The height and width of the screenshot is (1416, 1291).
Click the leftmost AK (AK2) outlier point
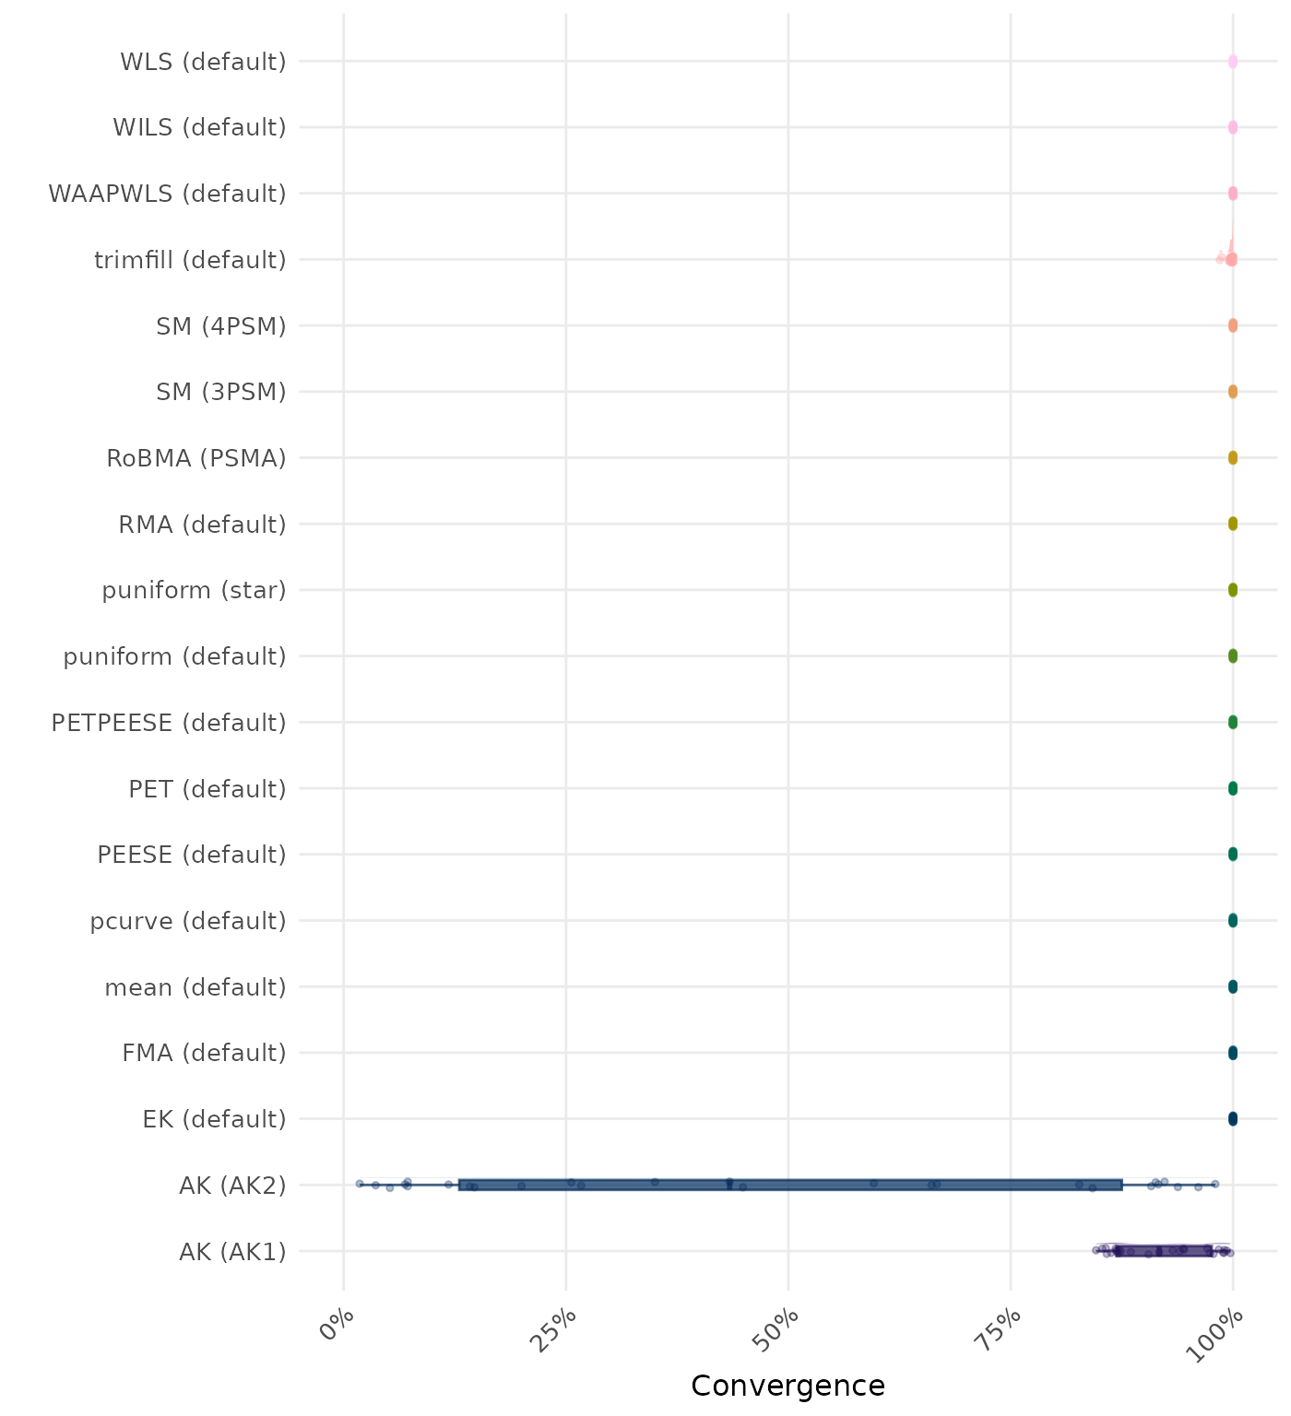pos(360,1184)
